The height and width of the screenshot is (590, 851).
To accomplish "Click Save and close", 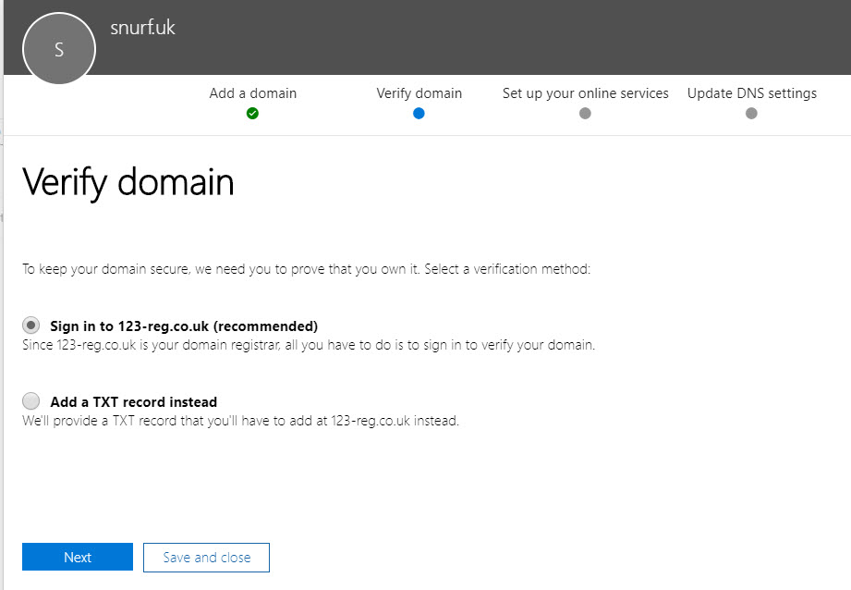I will click(205, 557).
